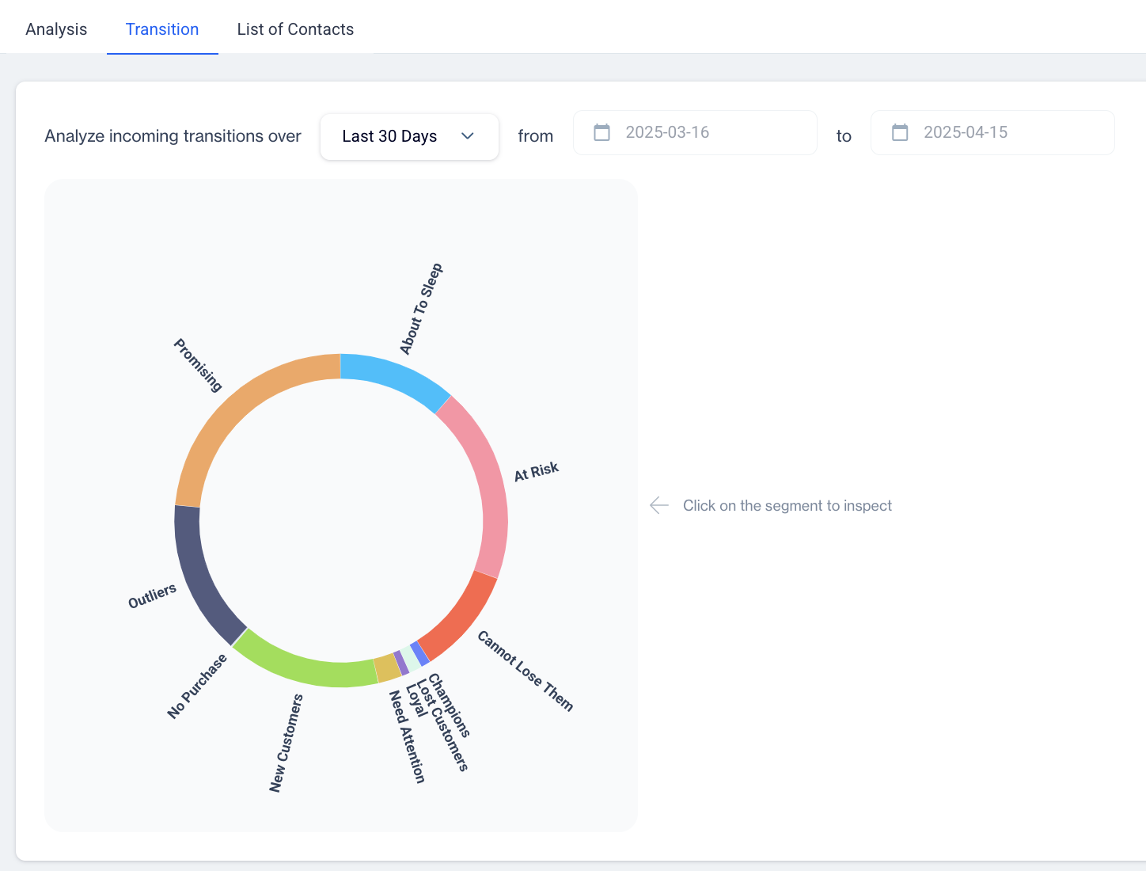The width and height of the screenshot is (1146, 871).
Task: Expand the Last 30 Days dropdown chevron
Action: click(467, 136)
